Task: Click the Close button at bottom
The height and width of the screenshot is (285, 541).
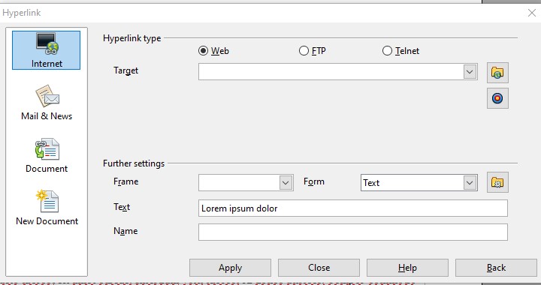Action: click(x=319, y=268)
